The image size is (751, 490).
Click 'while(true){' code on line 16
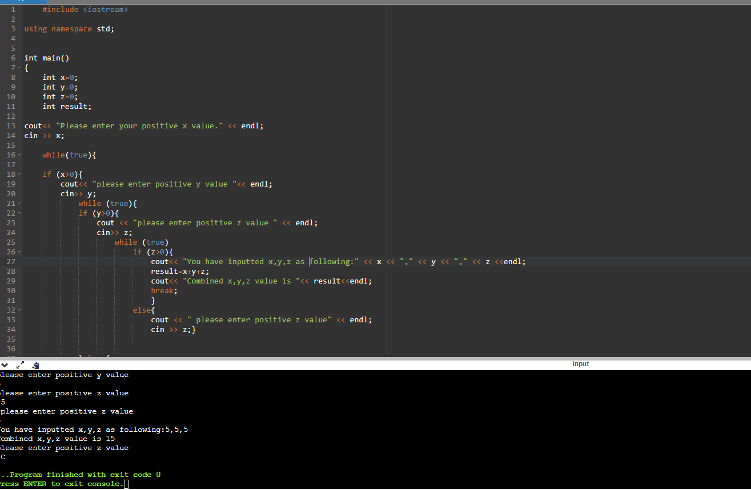(69, 155)
